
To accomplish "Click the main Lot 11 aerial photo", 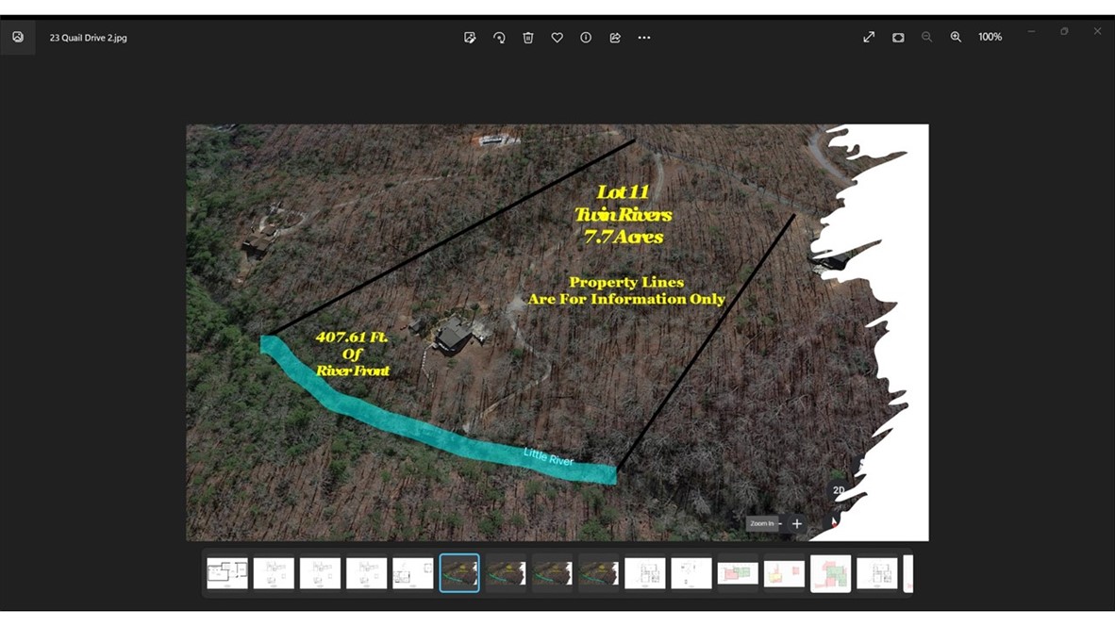I will click(x=557, y=332).
